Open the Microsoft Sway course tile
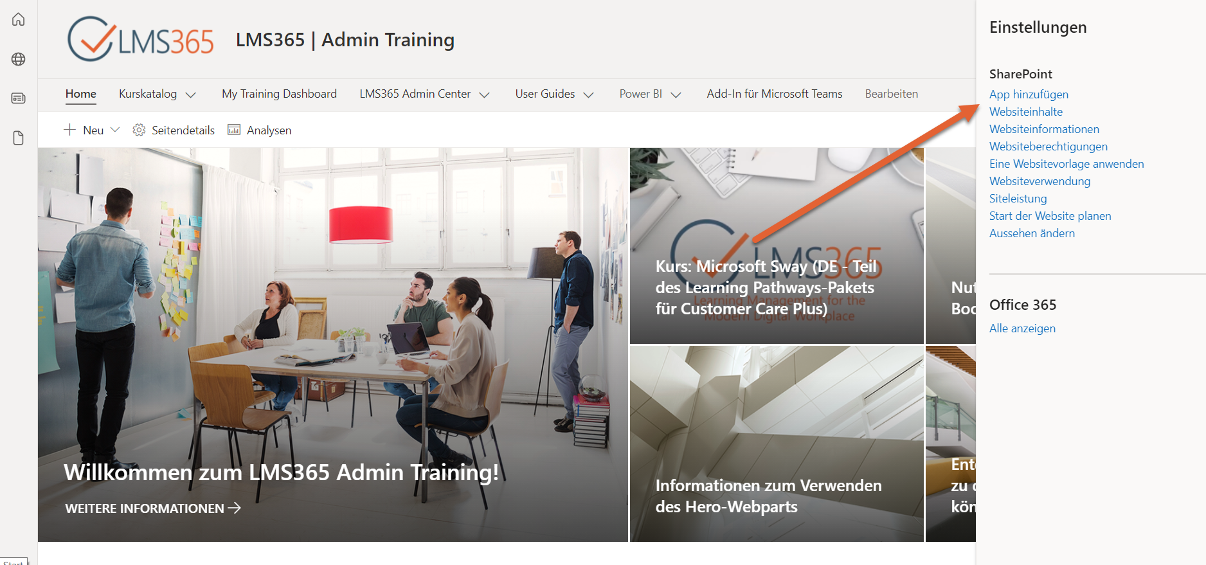This screenshot has height=565, width=1206. coord(777,246)
